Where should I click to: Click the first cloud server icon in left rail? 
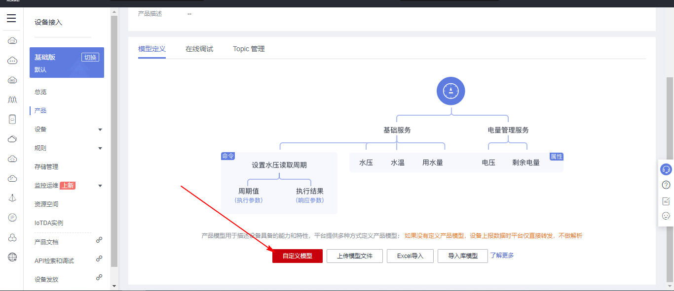12,40
